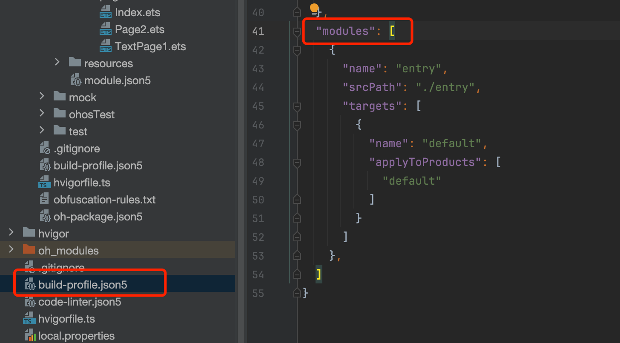The image size is (620, 343).
Task: Click the icon next to oh-package.json5
Action: click(45, 217)
